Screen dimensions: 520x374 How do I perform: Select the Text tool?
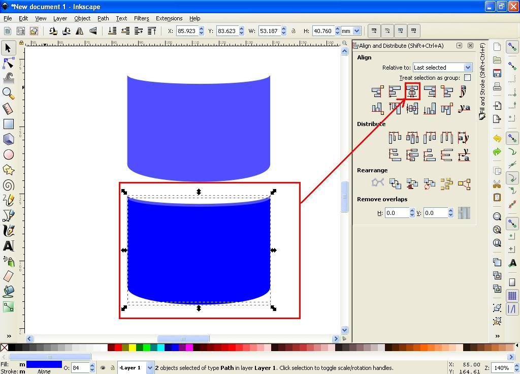9,246
